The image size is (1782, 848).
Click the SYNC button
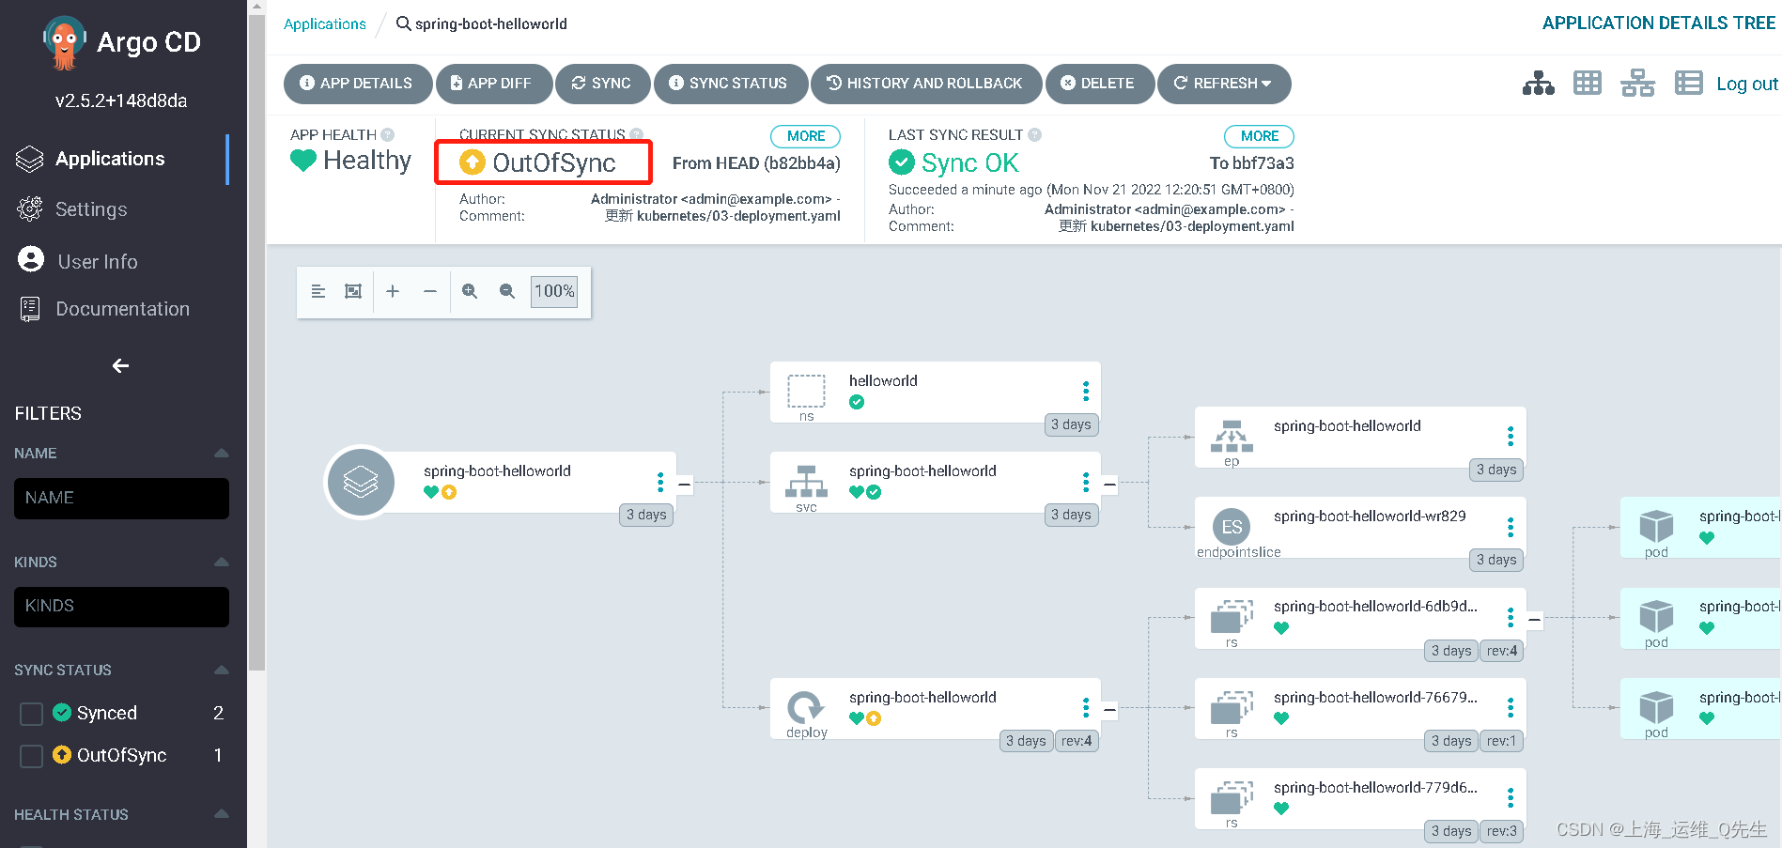tap(602, 84)
